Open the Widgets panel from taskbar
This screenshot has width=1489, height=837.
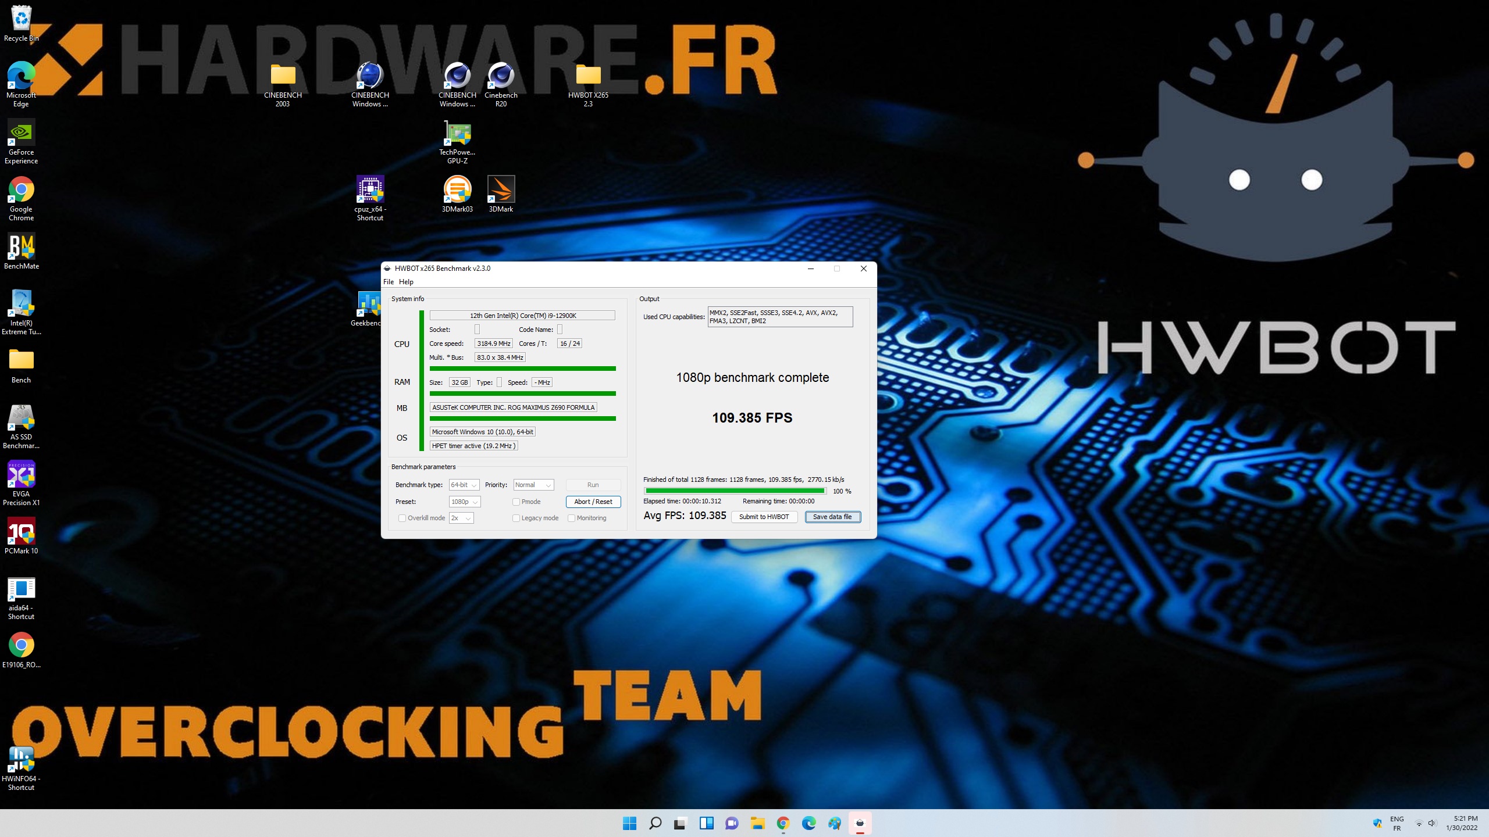(706, 823)
